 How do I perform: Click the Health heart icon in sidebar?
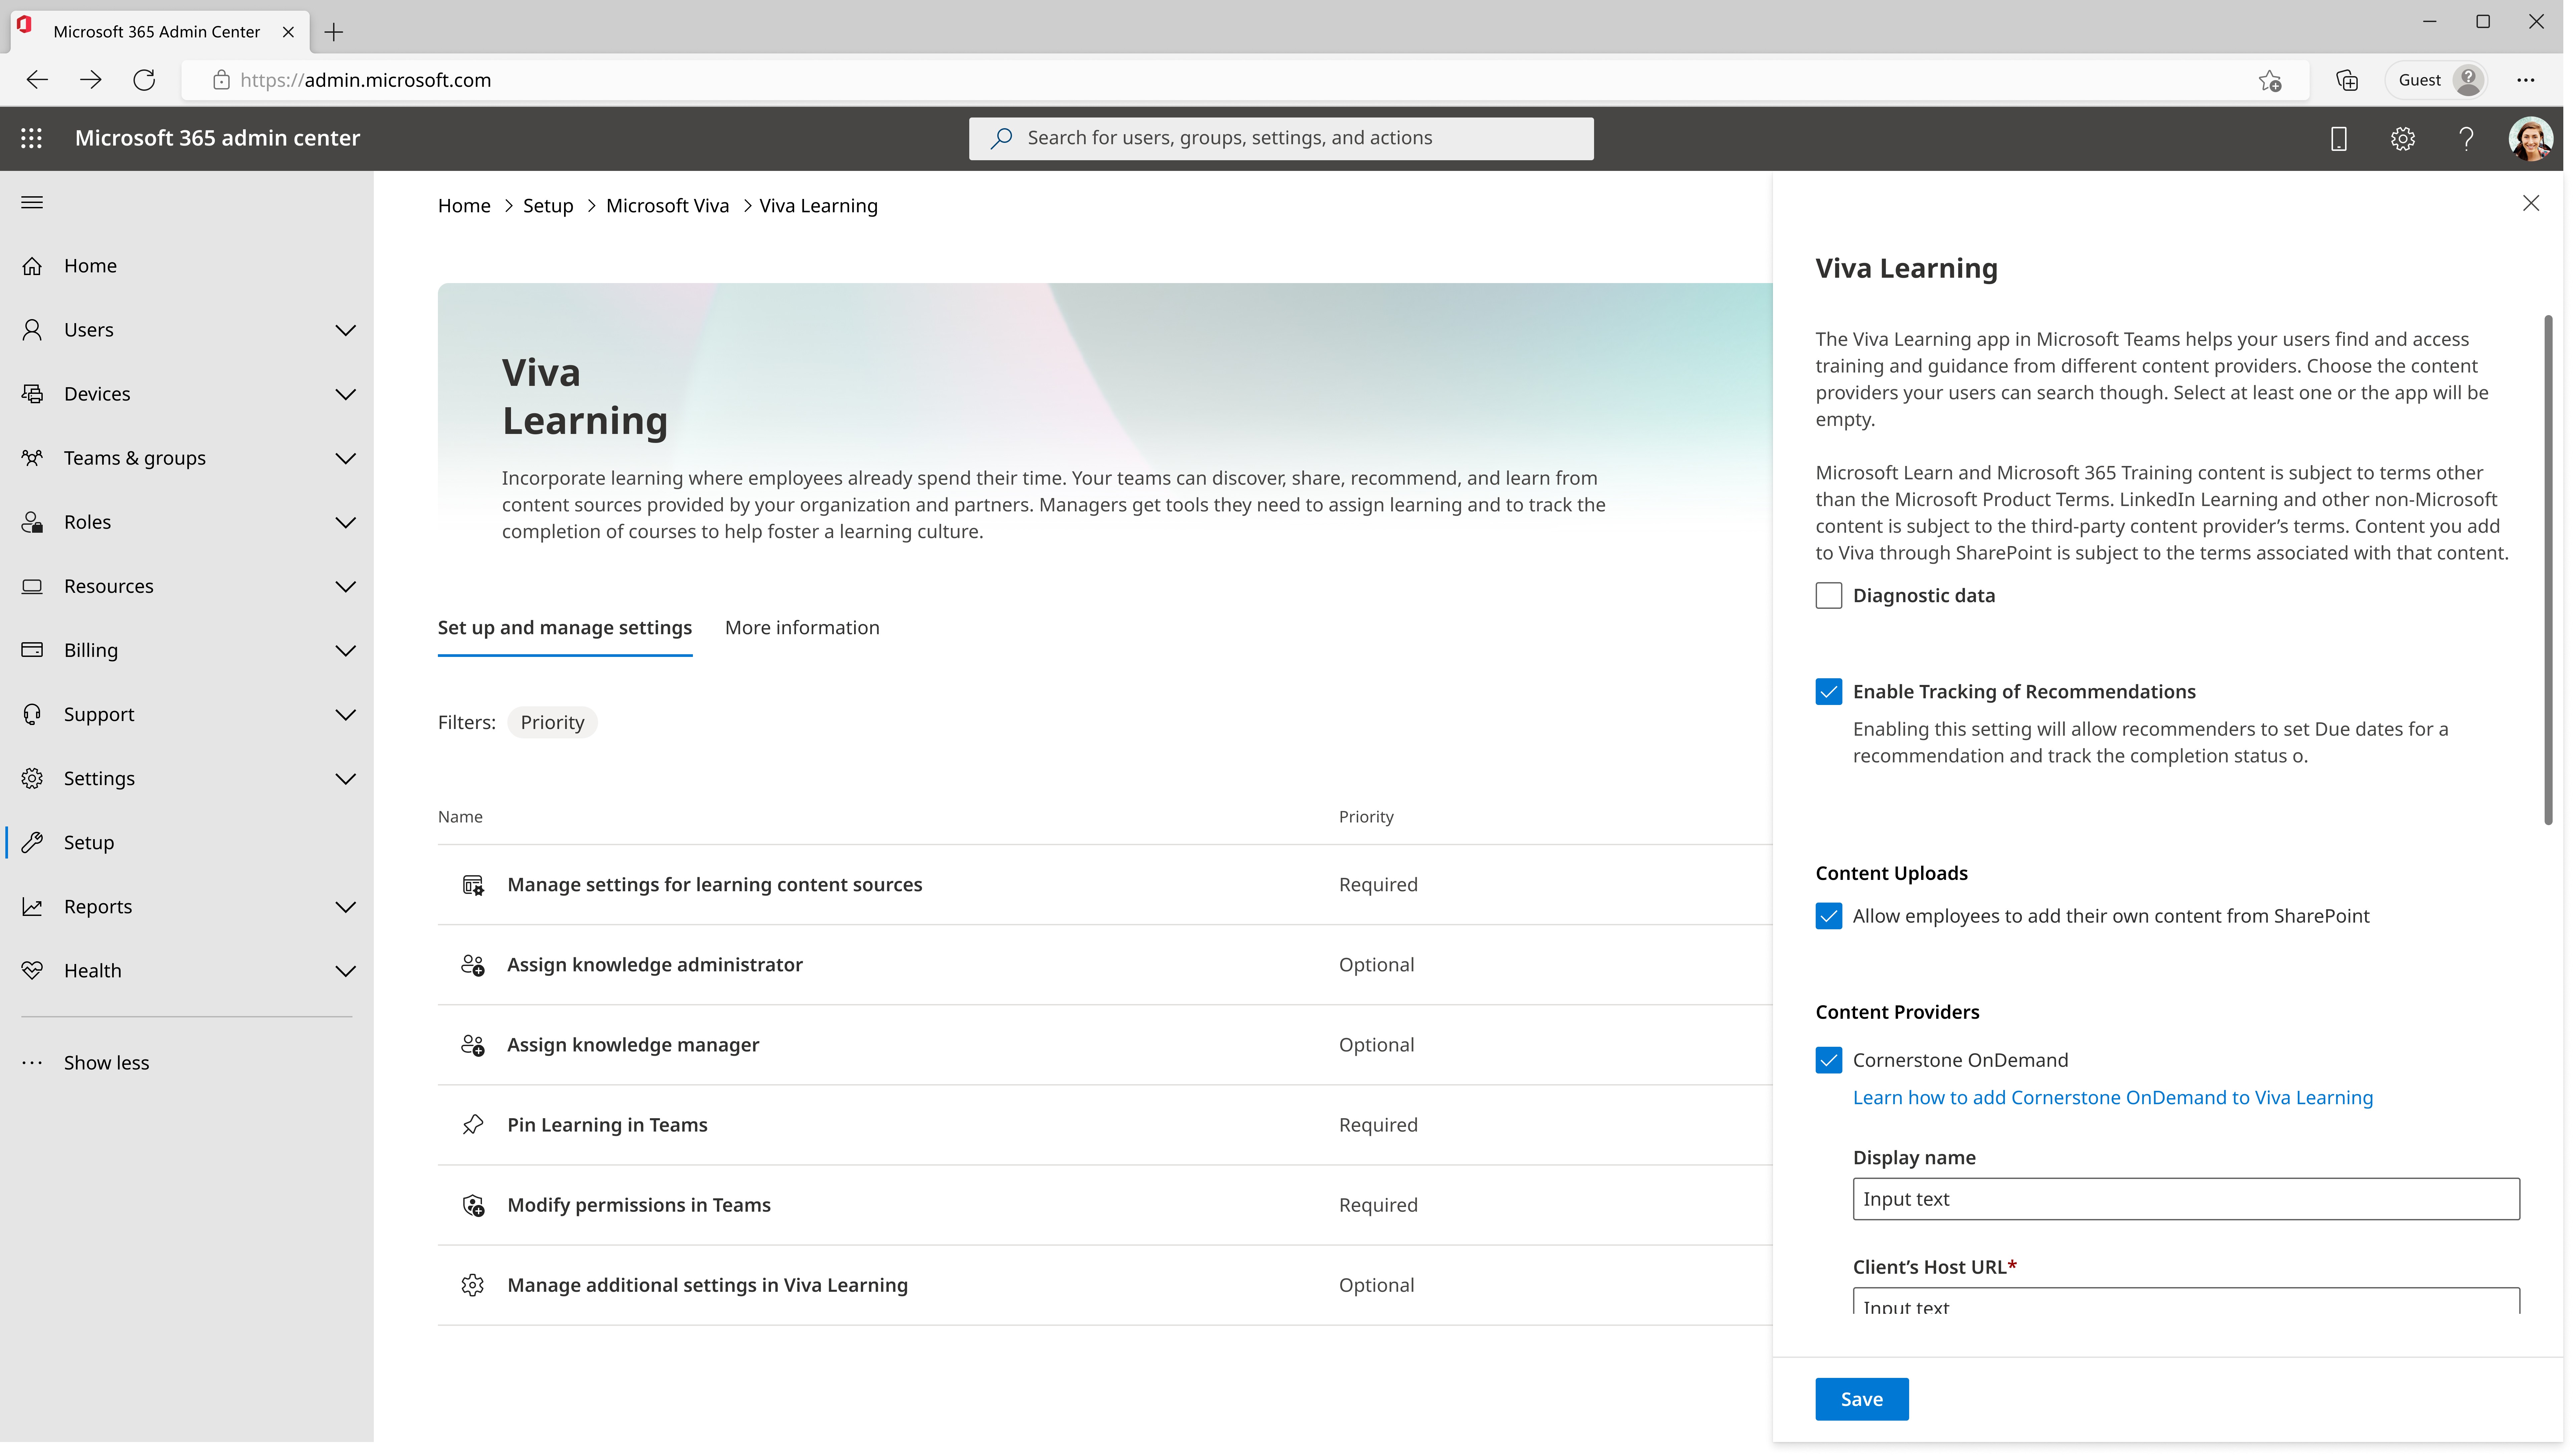coord(32,970)
